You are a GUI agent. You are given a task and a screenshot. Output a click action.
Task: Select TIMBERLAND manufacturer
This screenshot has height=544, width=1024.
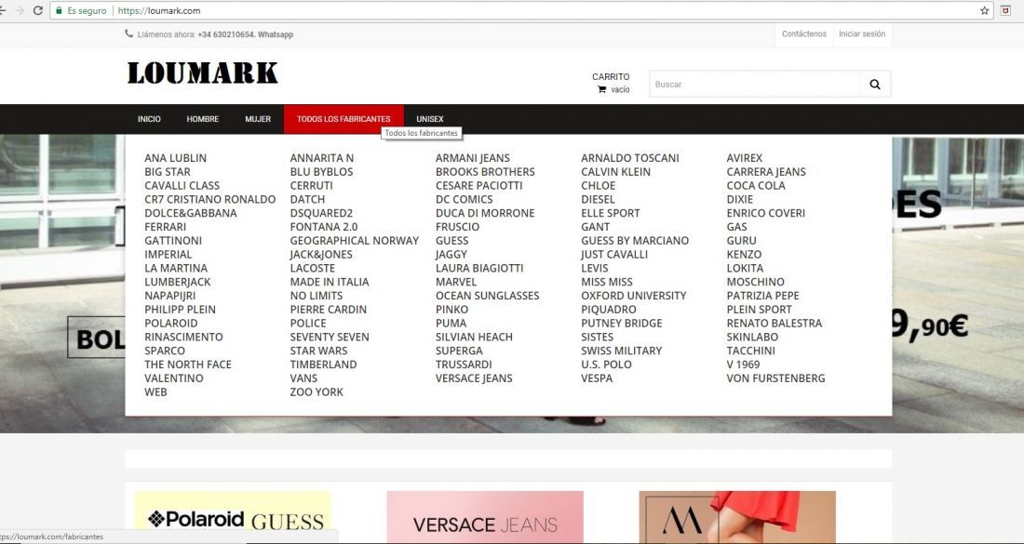(x=323, y=364)
